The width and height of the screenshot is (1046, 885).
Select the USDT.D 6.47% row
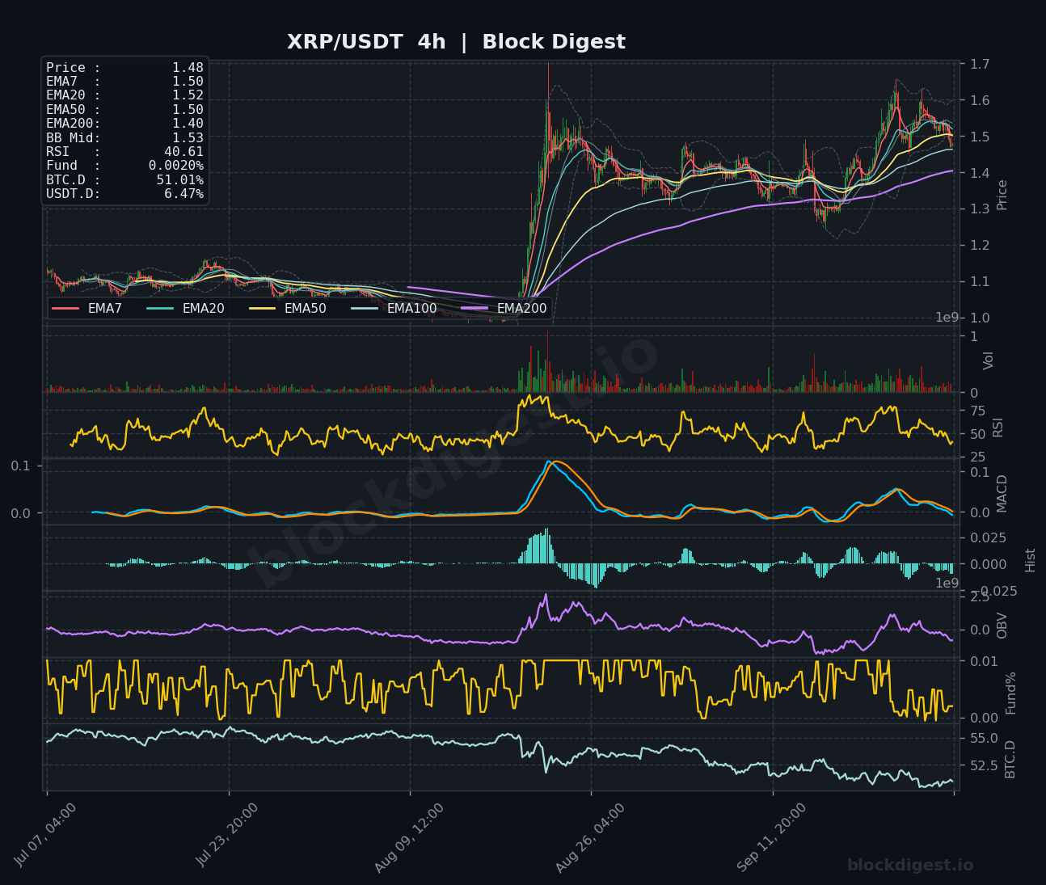[x=124, y=194]
